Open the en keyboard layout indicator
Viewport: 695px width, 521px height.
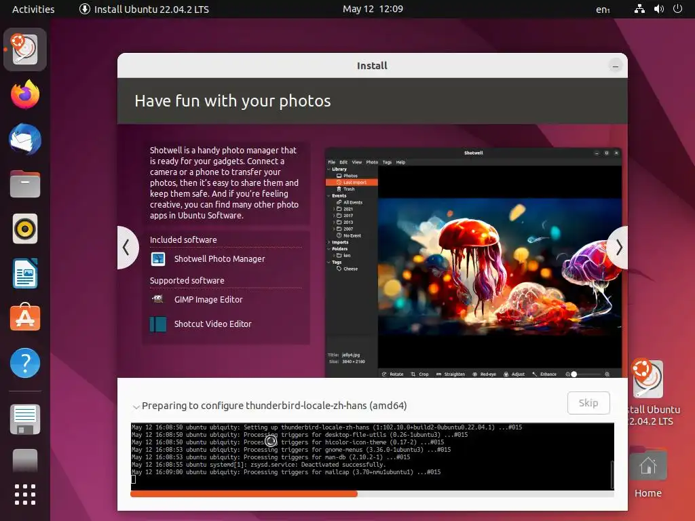click(603, 9)
